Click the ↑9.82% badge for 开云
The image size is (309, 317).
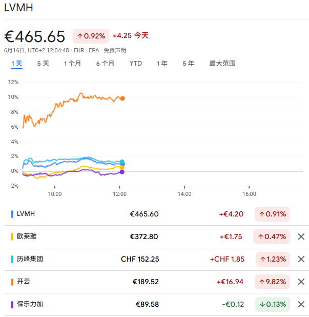pos(272,282)
